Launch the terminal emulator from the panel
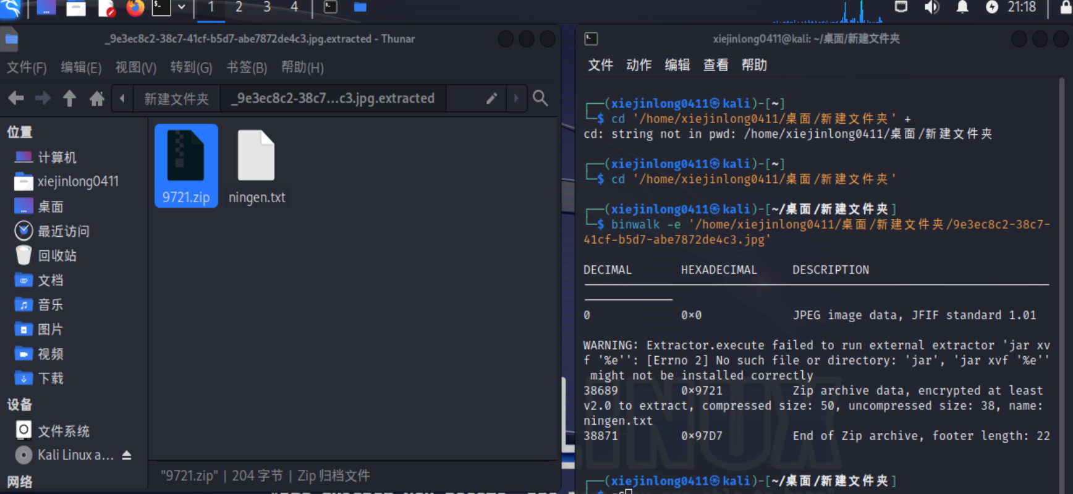The image size is (1073, 494). [x=161, y=8]
